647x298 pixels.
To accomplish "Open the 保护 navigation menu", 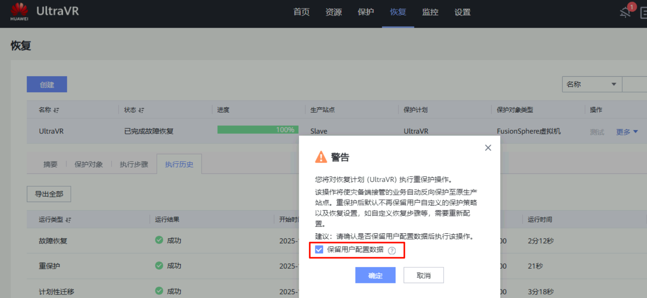I will click(x=366, y=12).
